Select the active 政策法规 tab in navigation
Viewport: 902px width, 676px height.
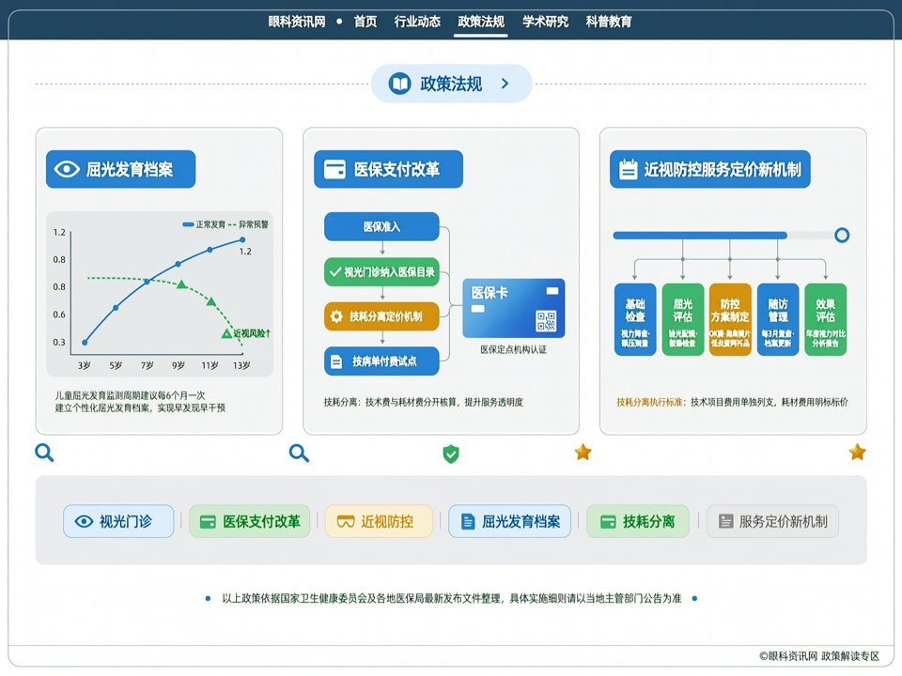tap(481, 22)
